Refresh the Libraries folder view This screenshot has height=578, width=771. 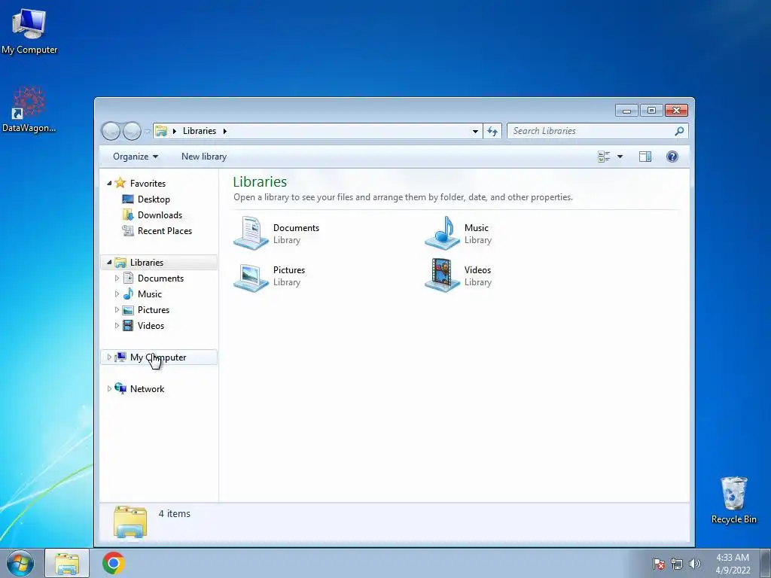click(x=492, y=131)
